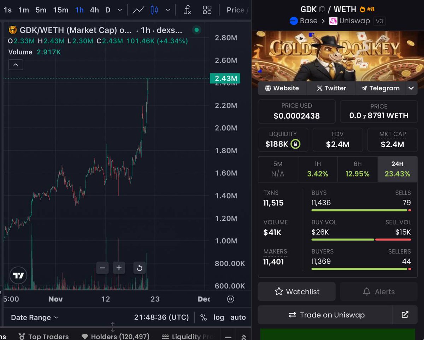Select the 4h timeframe
The height and width of the screenshot is (340, 424).
(x=94, y=10)
